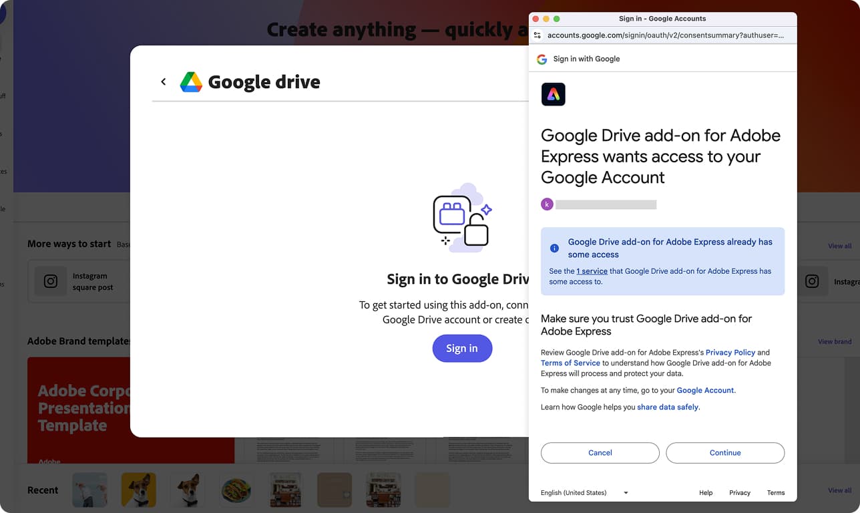Viewport: 860px width, 513px height.
Task: Click the Google G logo in sign-in header
Action: pos(542,59)
